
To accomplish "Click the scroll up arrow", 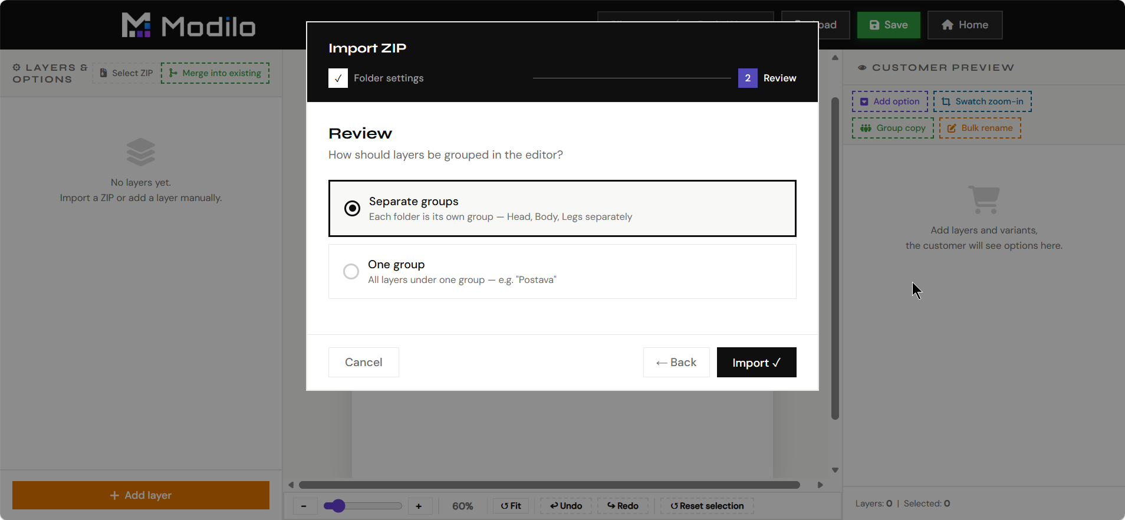I will (835, 58).
